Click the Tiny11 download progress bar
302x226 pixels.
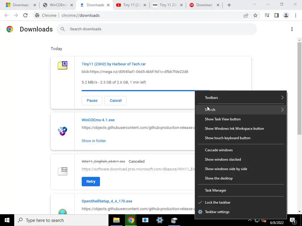(138, 91)
